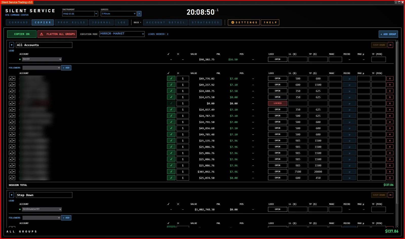This screenshot has height=239, width=405.
Task: Edit the All Accounts group name field
Action: (44, 45)
